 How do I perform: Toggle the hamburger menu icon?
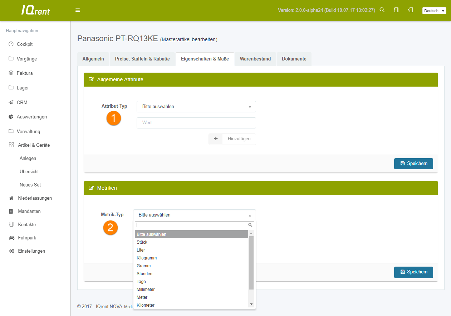coord(78,10)
